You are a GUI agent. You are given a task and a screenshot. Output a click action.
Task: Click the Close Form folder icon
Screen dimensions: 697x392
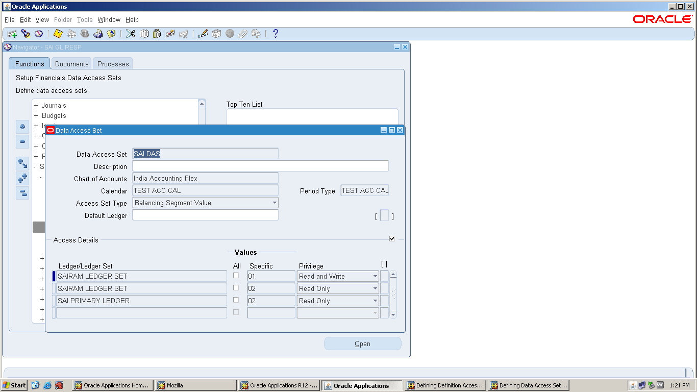pos(111,34)
